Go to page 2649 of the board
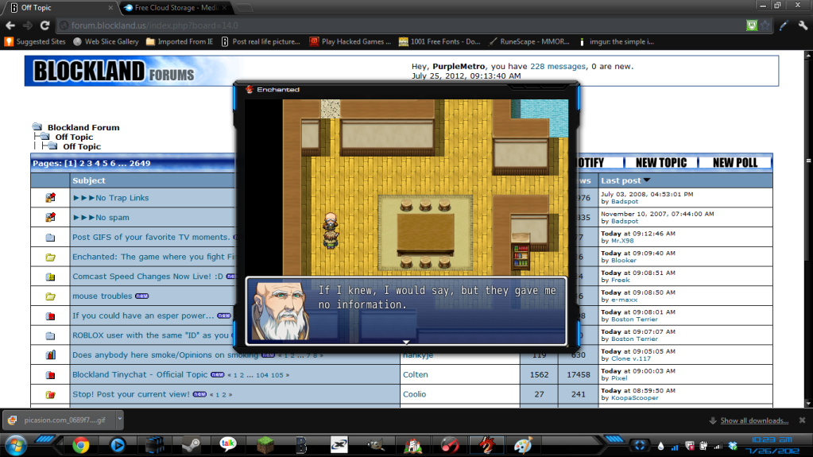Screen dimensions: 813x457 (139, 163)
